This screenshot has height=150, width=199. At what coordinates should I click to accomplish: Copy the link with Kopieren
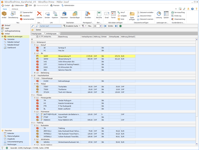pos(55,15)
